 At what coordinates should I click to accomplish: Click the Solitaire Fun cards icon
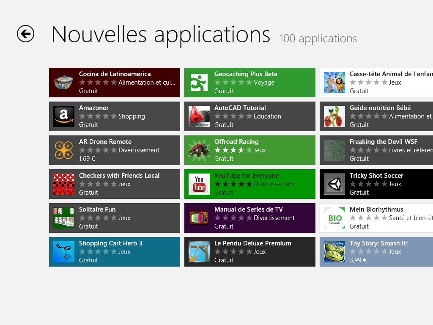pyautogui.click(x=64, y=218)
